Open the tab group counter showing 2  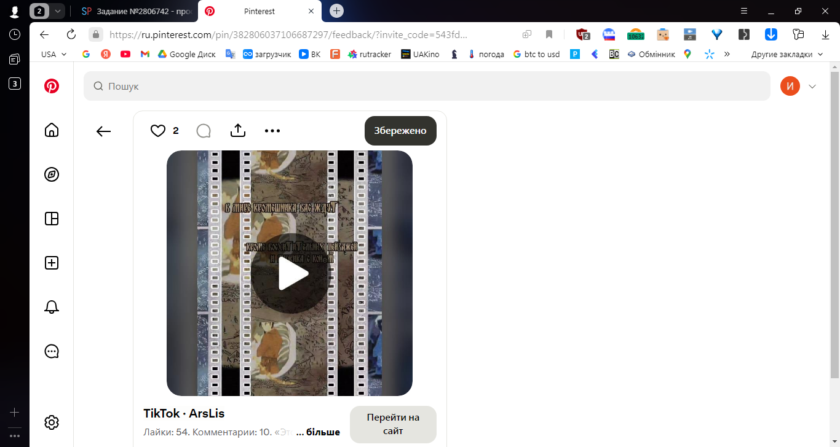(x=40, y=11)
